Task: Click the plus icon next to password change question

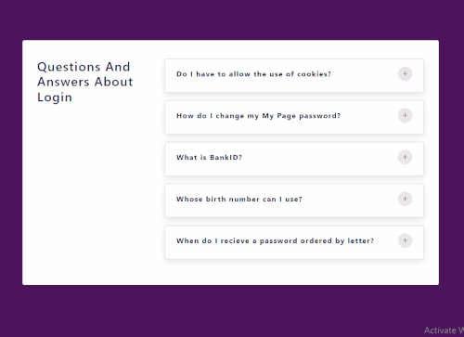Action: click(405, 116)
